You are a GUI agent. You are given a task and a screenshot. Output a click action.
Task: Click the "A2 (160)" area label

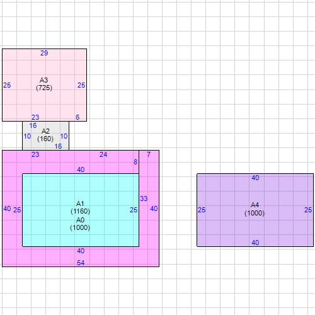click(45, 135)
